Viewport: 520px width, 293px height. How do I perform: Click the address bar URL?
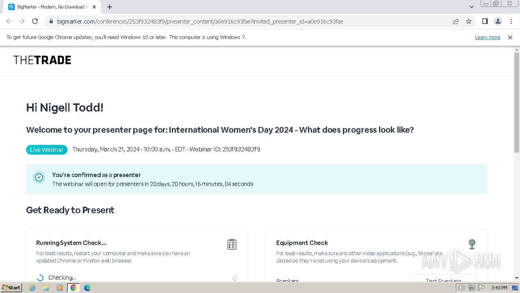tap(200, 22)
